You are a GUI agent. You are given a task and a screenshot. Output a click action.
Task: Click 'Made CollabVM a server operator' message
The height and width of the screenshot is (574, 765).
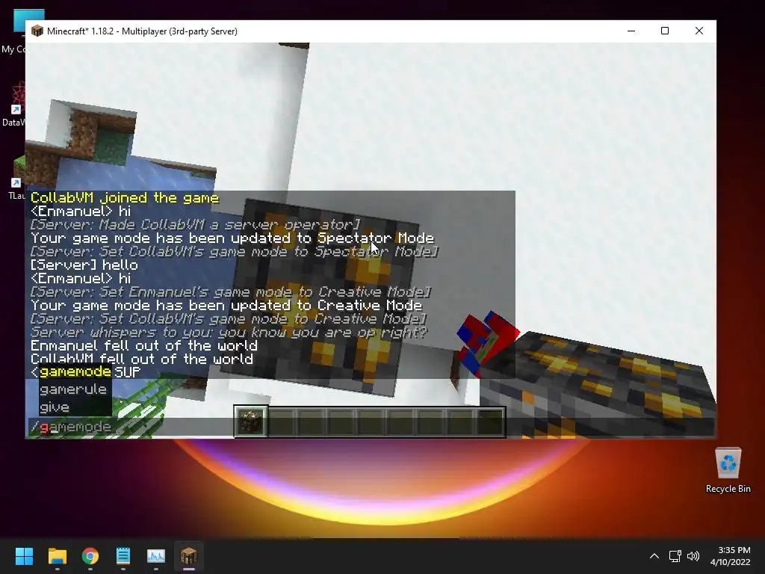[195, 224]
